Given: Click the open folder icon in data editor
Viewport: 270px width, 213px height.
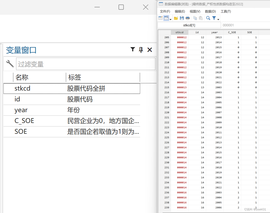Looking at the screenshot, I should coord(176,18).
